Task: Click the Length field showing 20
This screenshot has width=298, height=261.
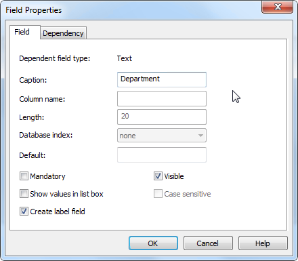Action: tap(162, 117)
